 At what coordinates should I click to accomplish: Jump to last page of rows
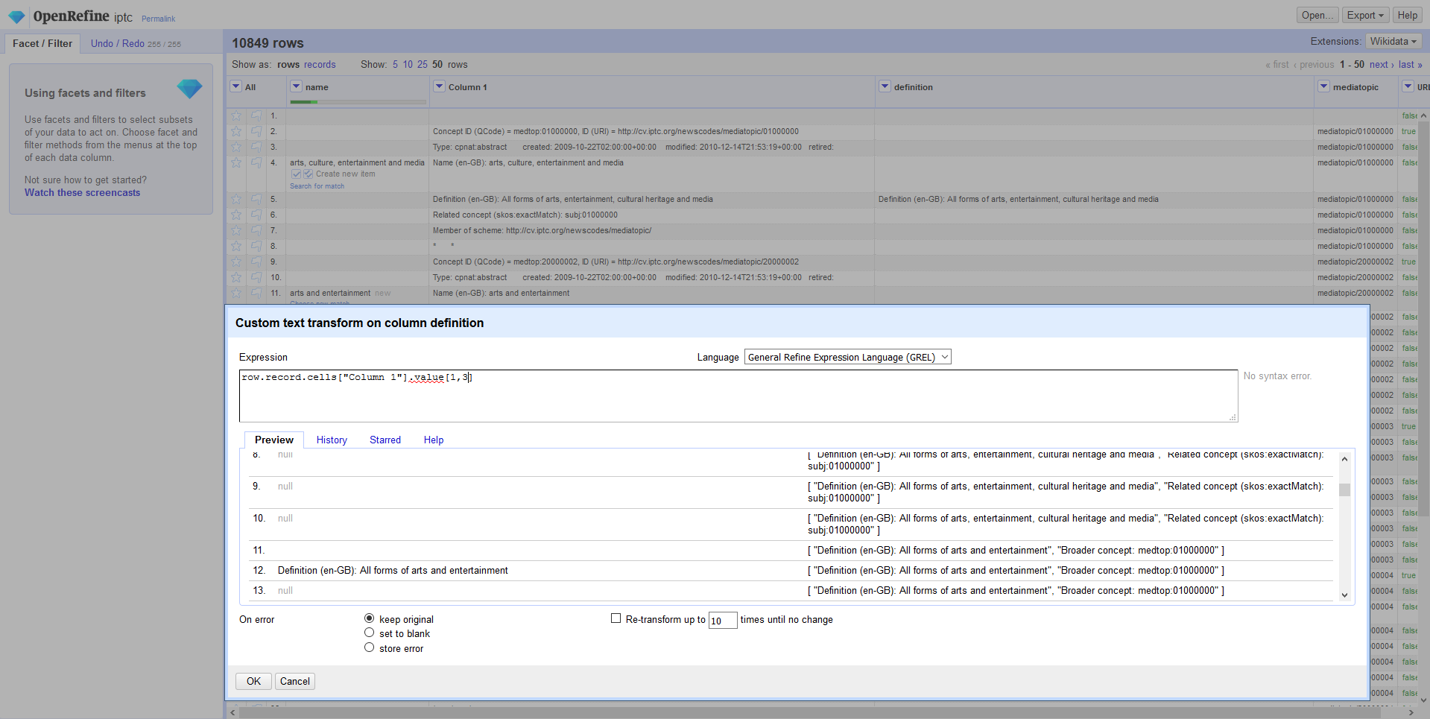point(1410,65)
